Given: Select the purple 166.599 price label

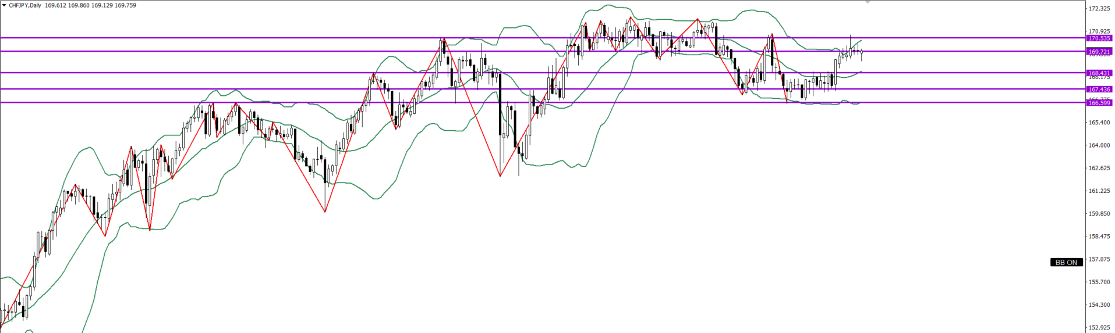Looking at the screenshot, I should [x=1099, y=103].
